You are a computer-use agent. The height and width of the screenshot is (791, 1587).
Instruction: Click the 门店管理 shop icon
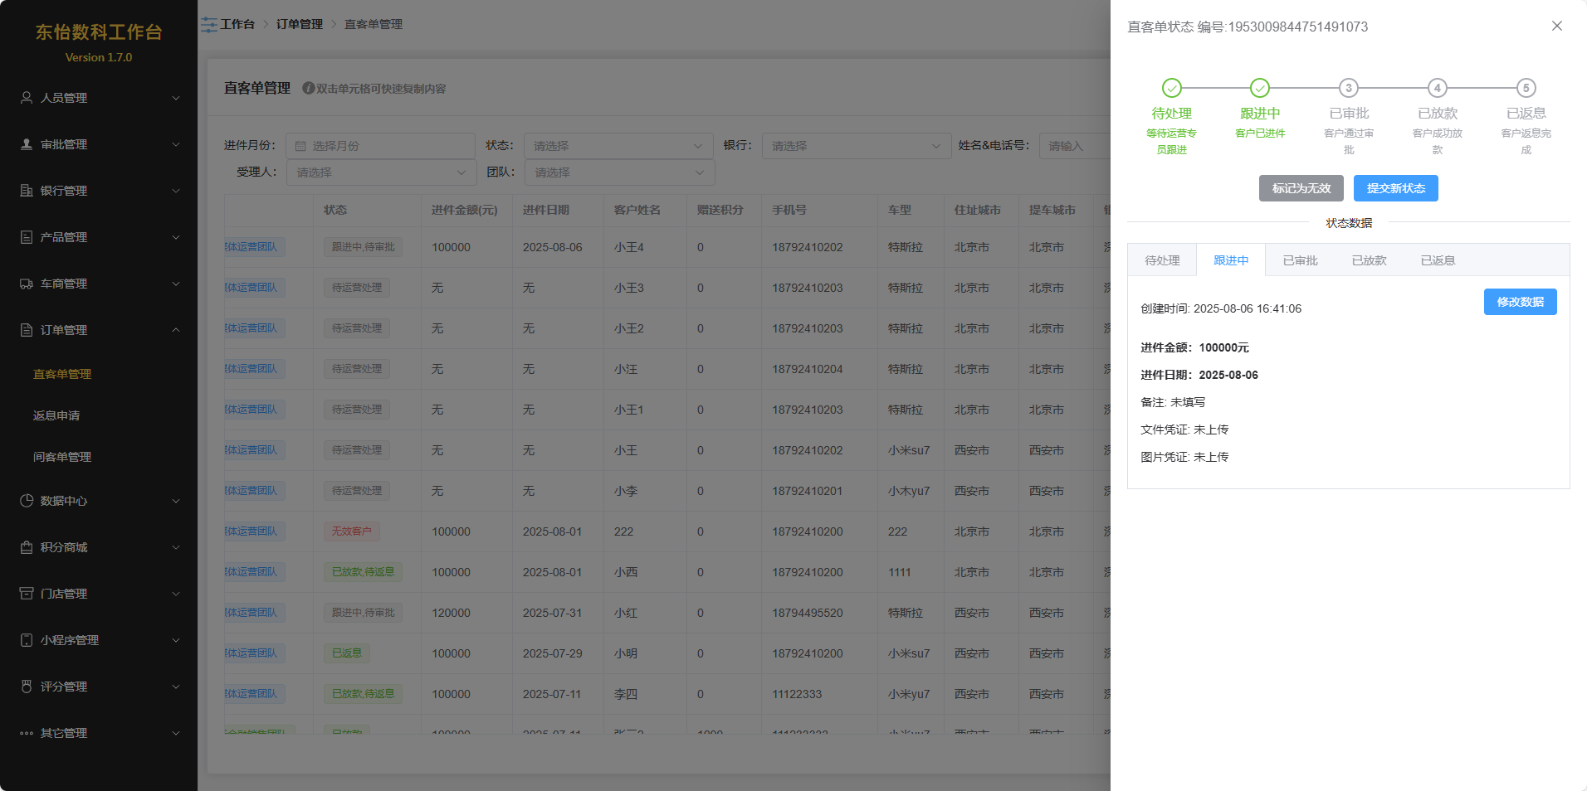tap(27, 594)
